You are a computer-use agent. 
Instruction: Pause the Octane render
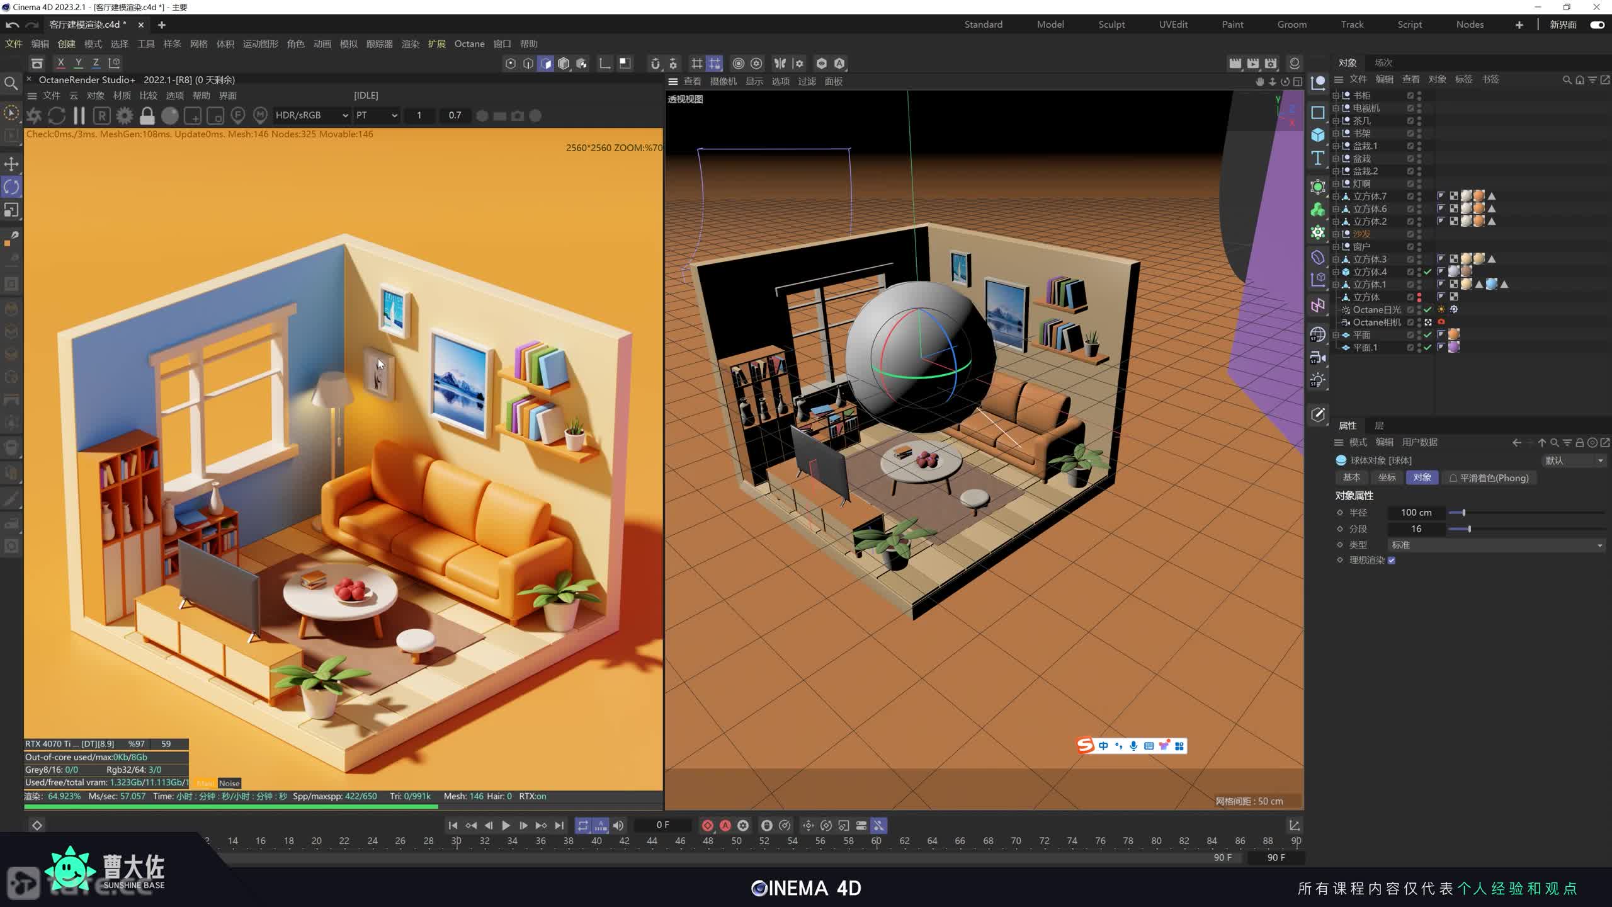(79, 115)
